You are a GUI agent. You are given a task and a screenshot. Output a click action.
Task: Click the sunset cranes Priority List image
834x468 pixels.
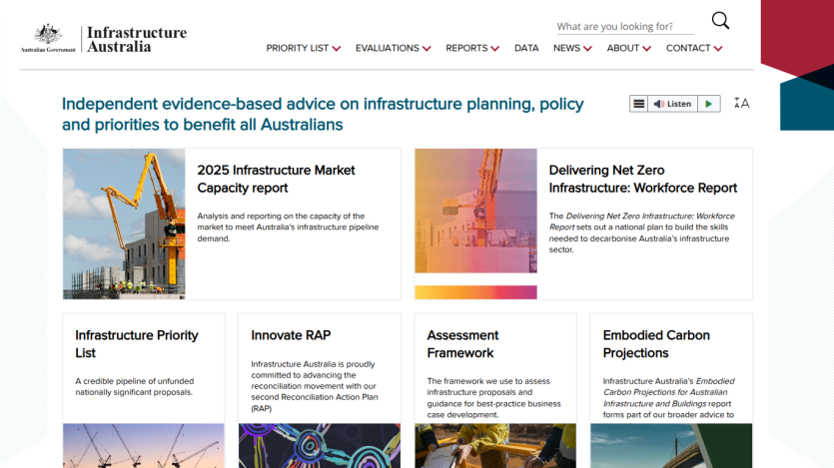144,446
